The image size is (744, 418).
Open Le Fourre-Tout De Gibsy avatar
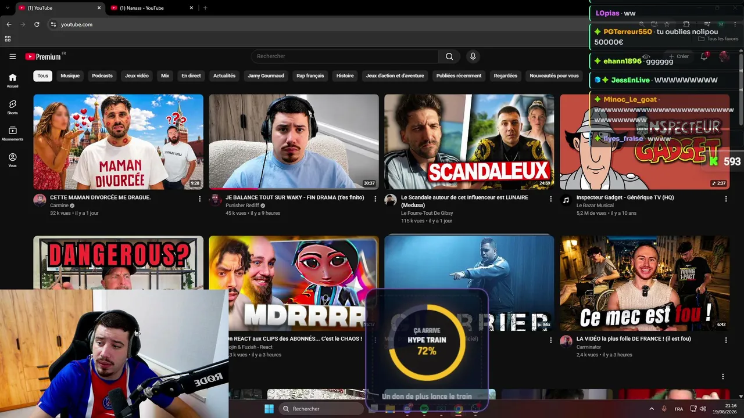391,200
